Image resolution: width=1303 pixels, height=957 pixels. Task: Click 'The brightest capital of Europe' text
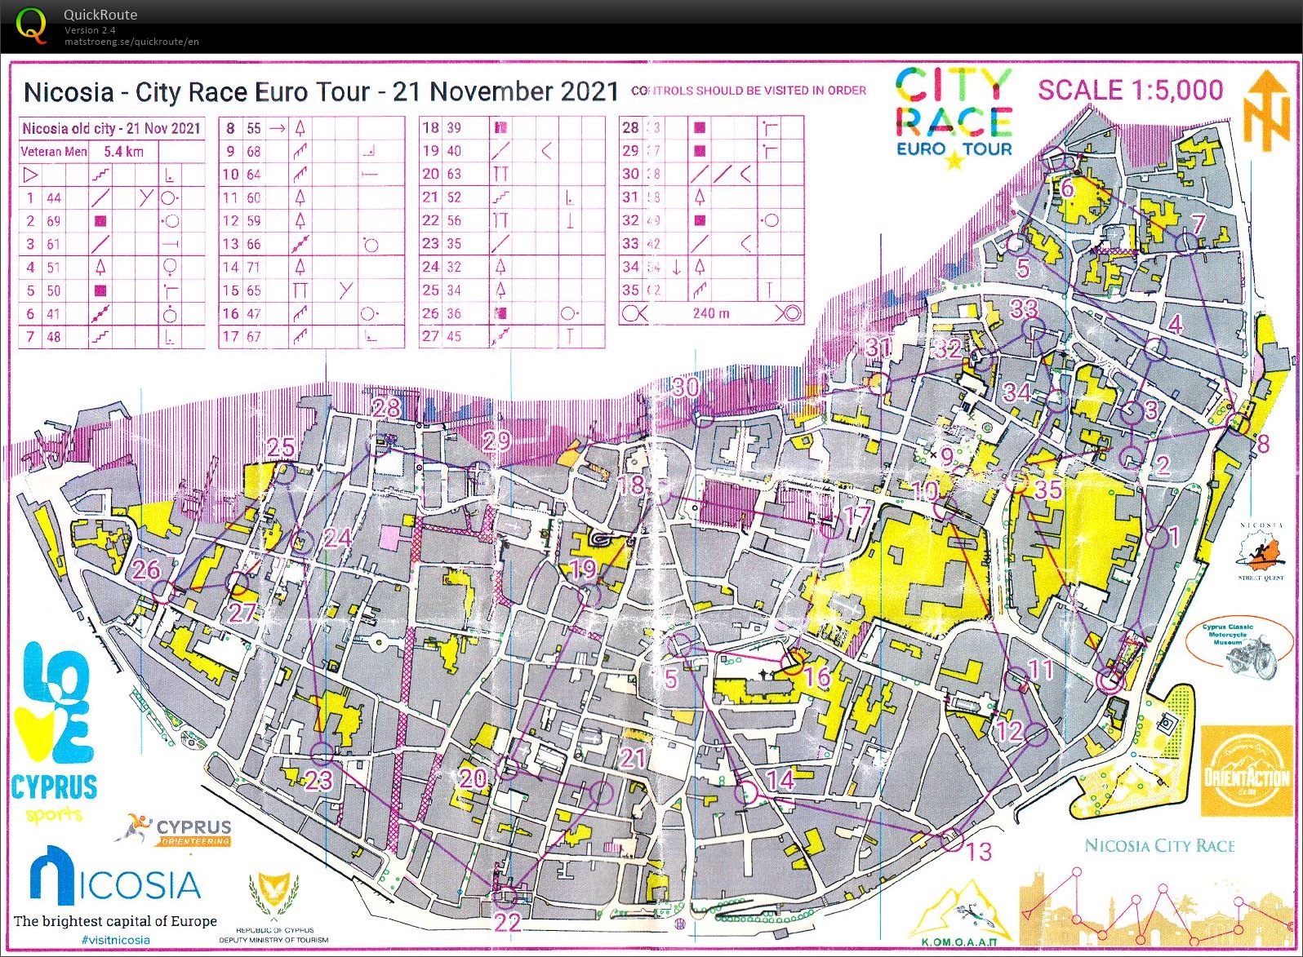[115, 921]
